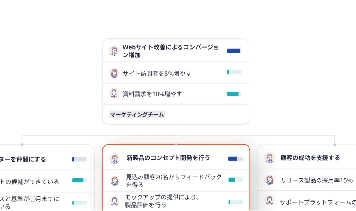
Task: Click the progress bar for サイト訪問者を5%増やす
Action: (234, 72)
